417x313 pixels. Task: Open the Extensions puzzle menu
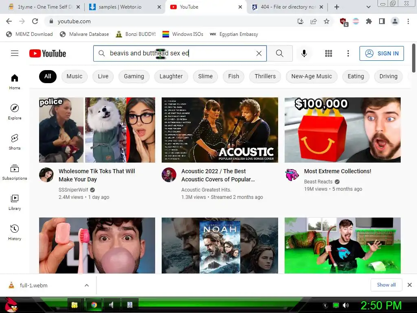[369, 21]
